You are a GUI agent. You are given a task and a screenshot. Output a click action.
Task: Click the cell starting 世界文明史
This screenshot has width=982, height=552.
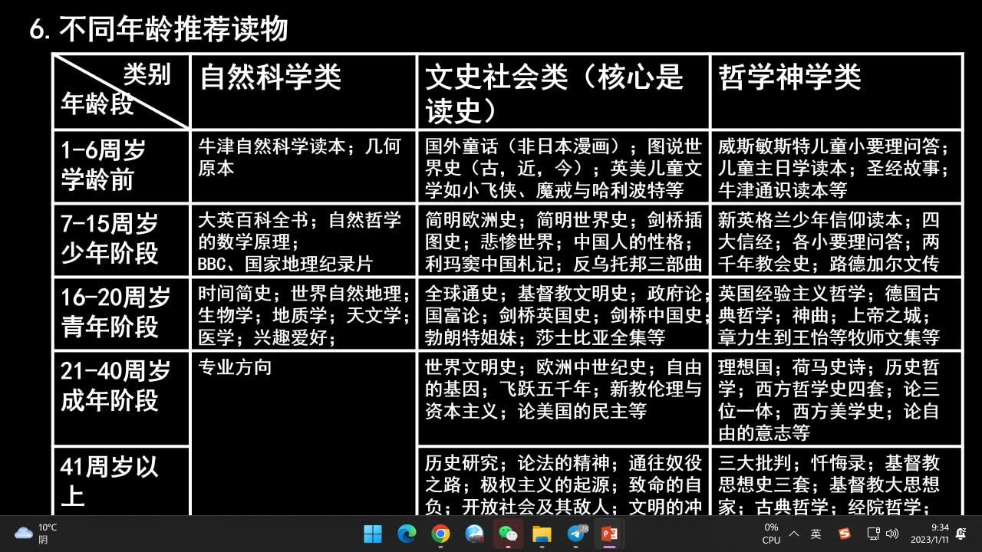click(x=564, y=399)
